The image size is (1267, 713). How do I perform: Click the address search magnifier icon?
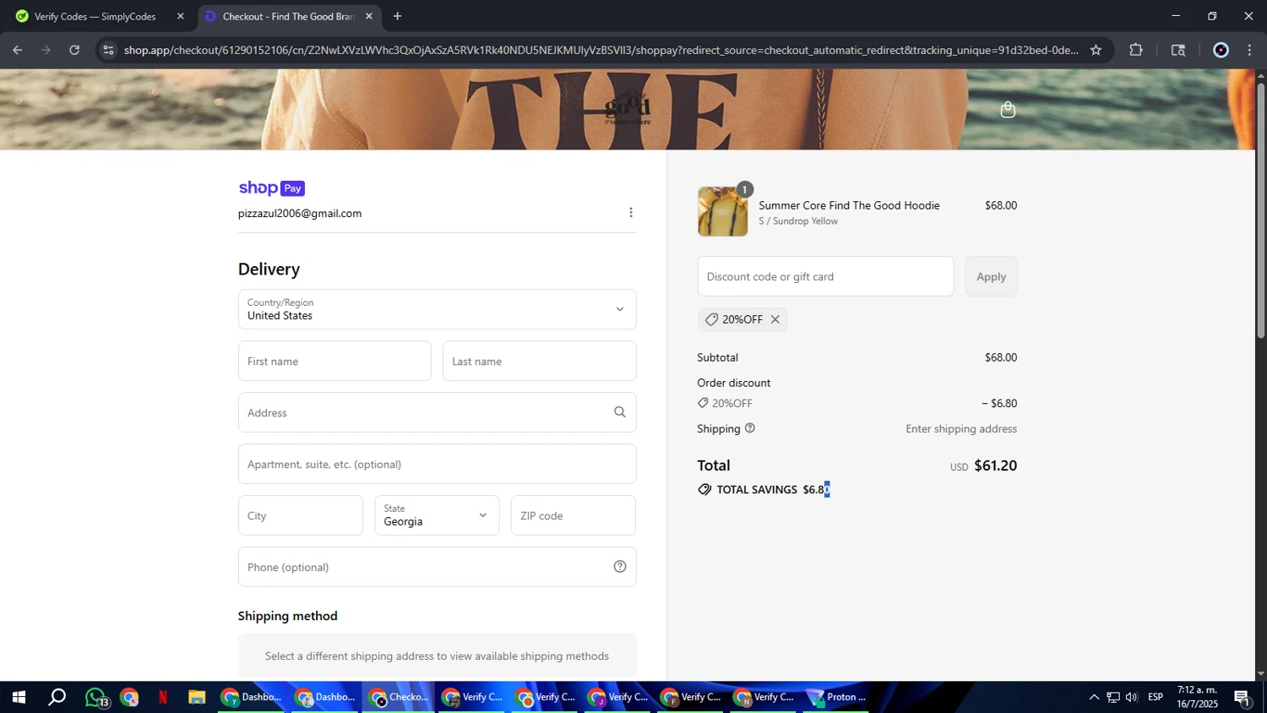pos(620,412)
